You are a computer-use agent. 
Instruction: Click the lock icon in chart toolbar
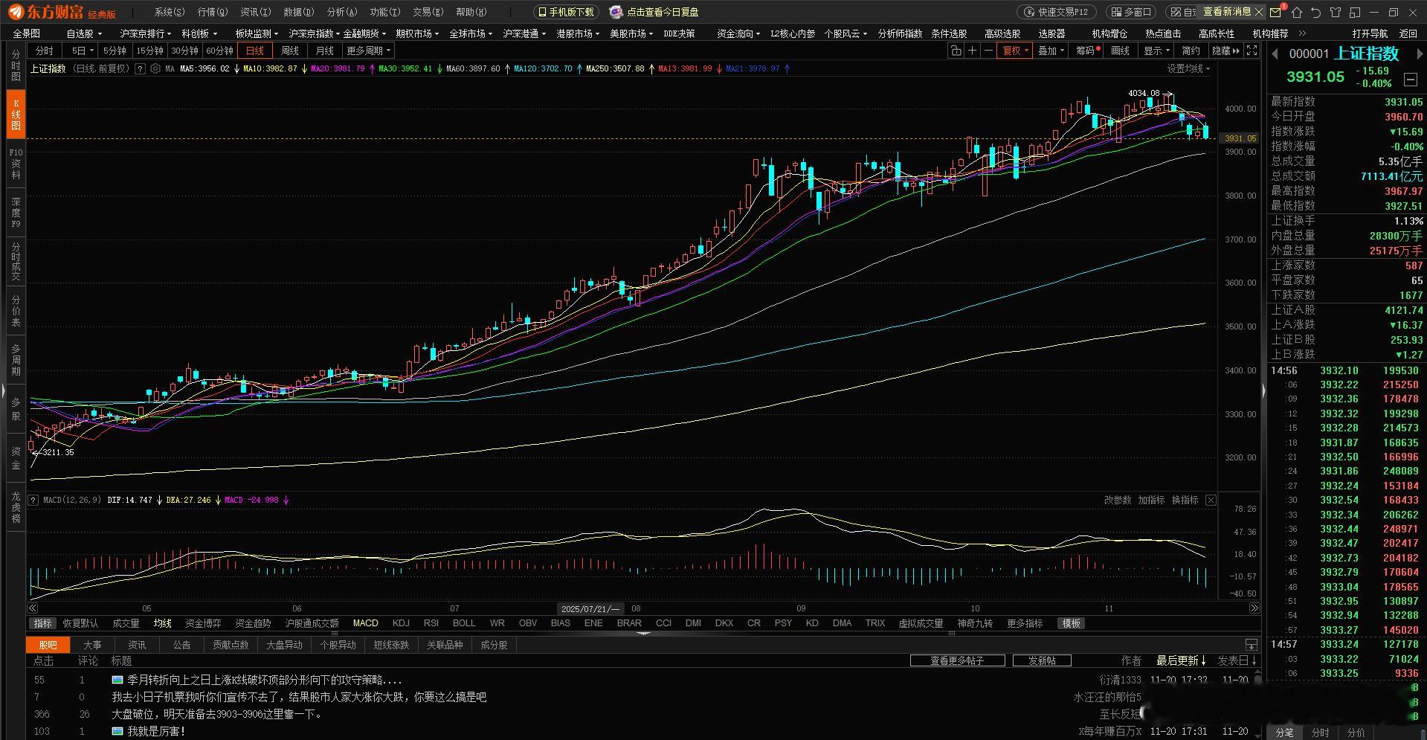click(956, 51)
